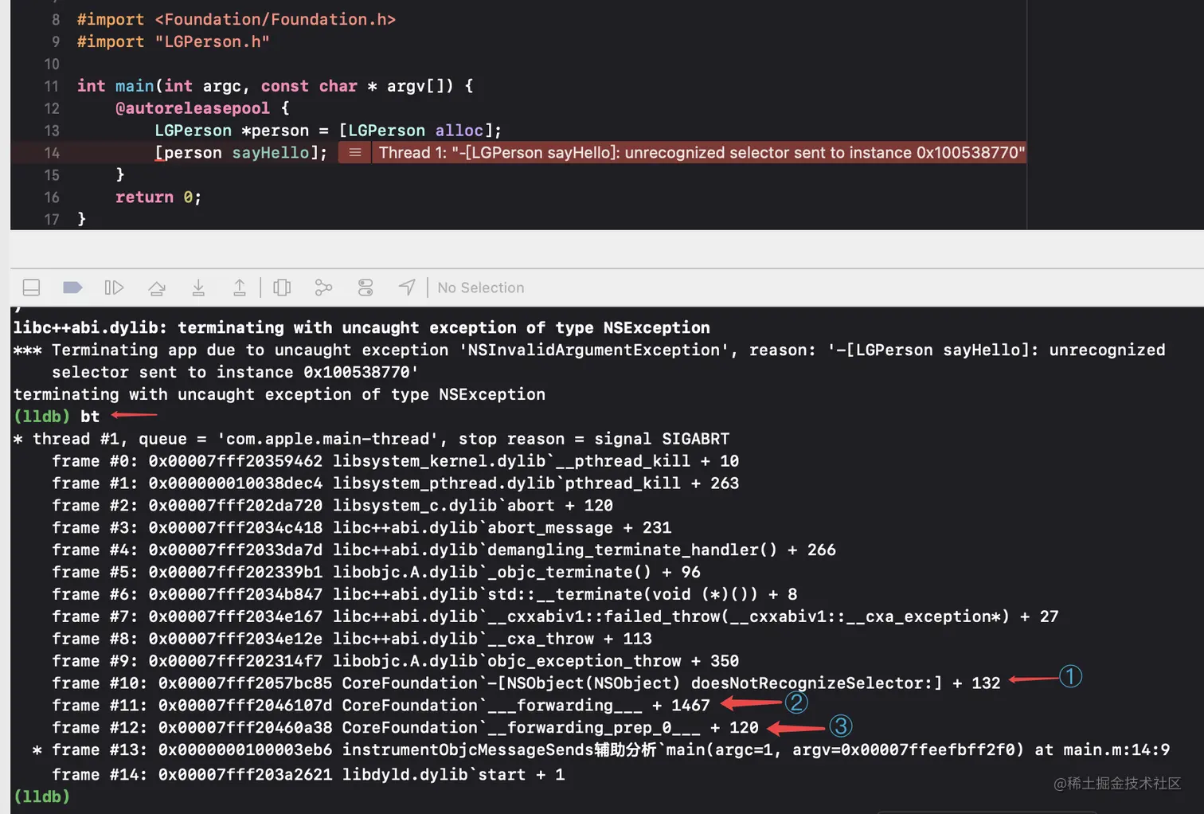Open the 'No Selection' jump bar
The height and width of the screenshot is (814, 1204).
(x=481, y=288)
